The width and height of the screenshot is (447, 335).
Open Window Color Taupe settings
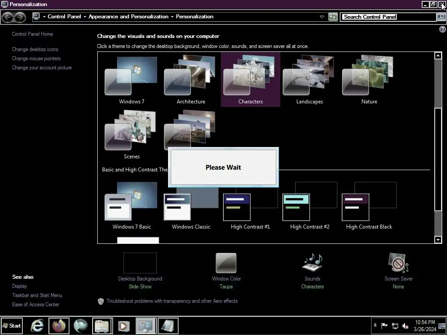tap(227, 271)
